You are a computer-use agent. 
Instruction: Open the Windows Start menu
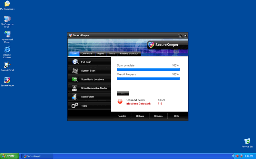9,156
